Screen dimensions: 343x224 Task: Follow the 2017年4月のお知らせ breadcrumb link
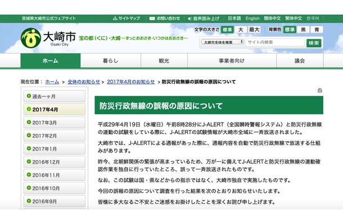(131, 82)
